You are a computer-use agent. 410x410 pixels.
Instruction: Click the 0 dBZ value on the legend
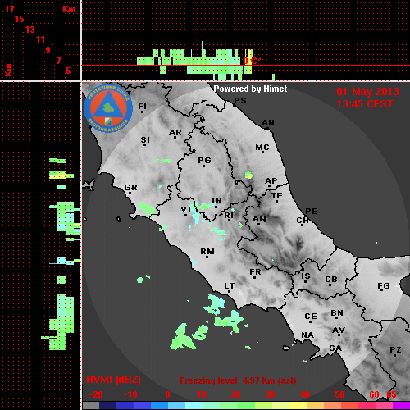167,394
